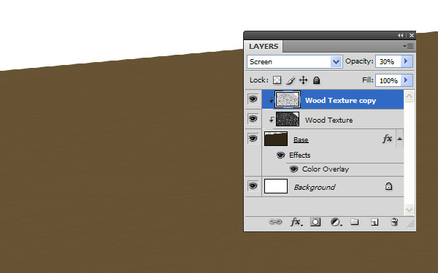Select the Base layer name
Viewport: 438px width, 273px height.
point(301,139)
